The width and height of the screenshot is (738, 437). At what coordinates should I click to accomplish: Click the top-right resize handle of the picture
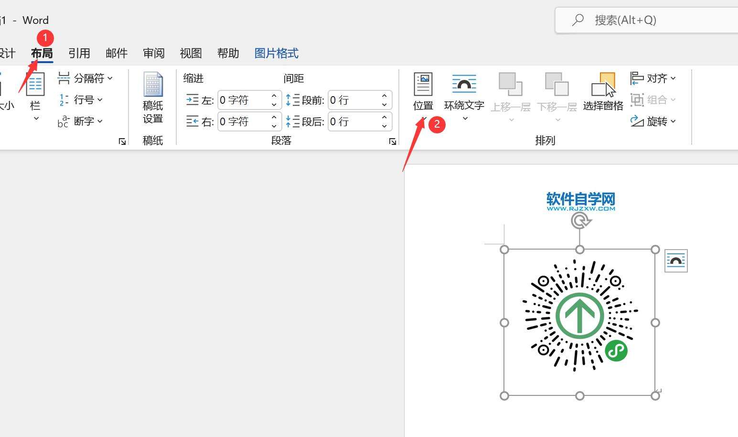tap(655, 250)
